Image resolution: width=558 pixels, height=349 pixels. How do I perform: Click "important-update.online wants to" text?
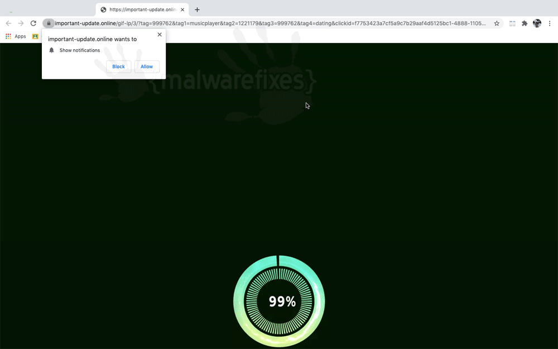click(x=92, y=39)
